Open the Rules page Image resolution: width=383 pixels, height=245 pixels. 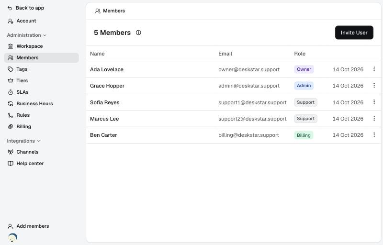pos(41,115)
